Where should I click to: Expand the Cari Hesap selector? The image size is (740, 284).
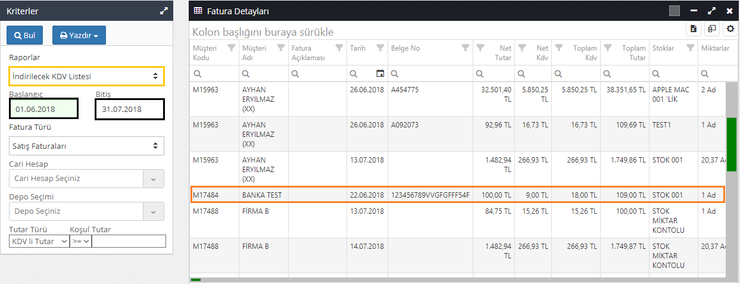tap(154, 179)
